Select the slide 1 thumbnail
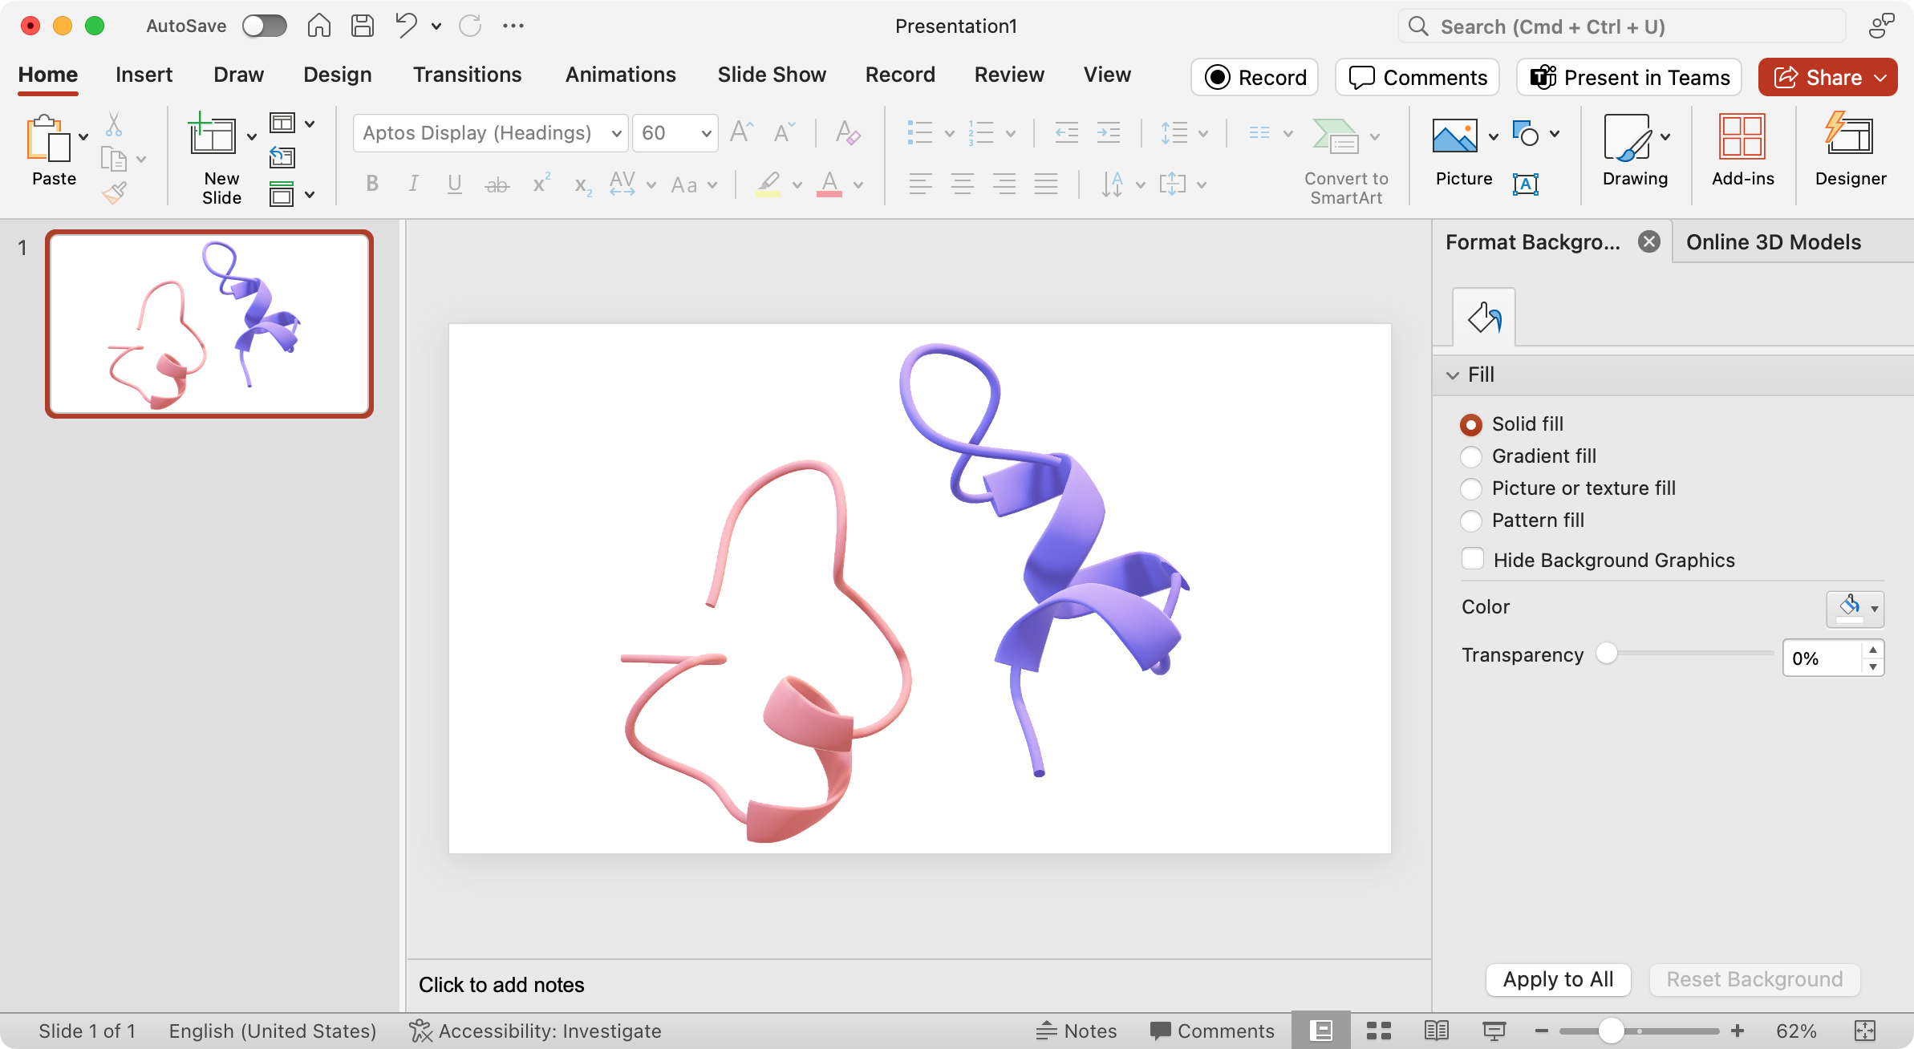 pos(209,324)
